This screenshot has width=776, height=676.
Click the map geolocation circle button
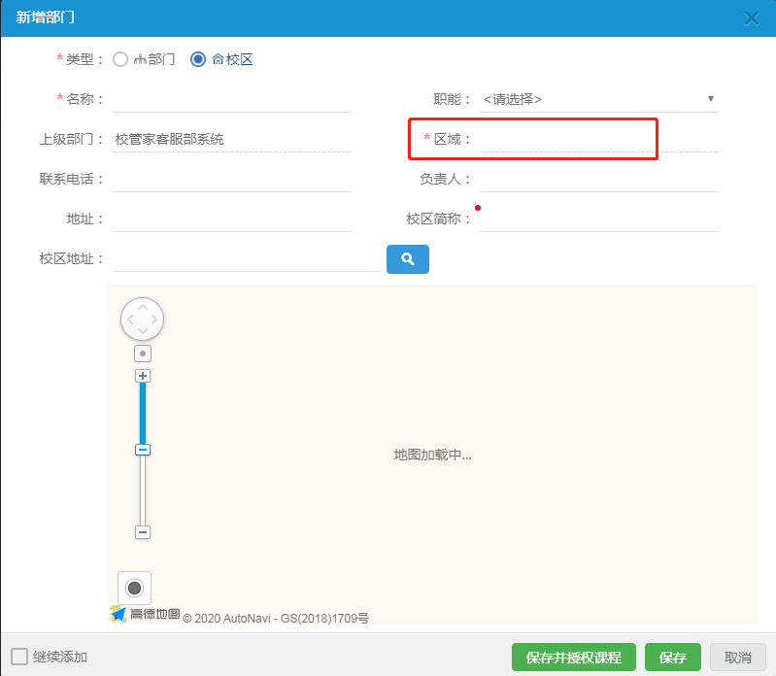pyautogui.click(x=135, y=588)
